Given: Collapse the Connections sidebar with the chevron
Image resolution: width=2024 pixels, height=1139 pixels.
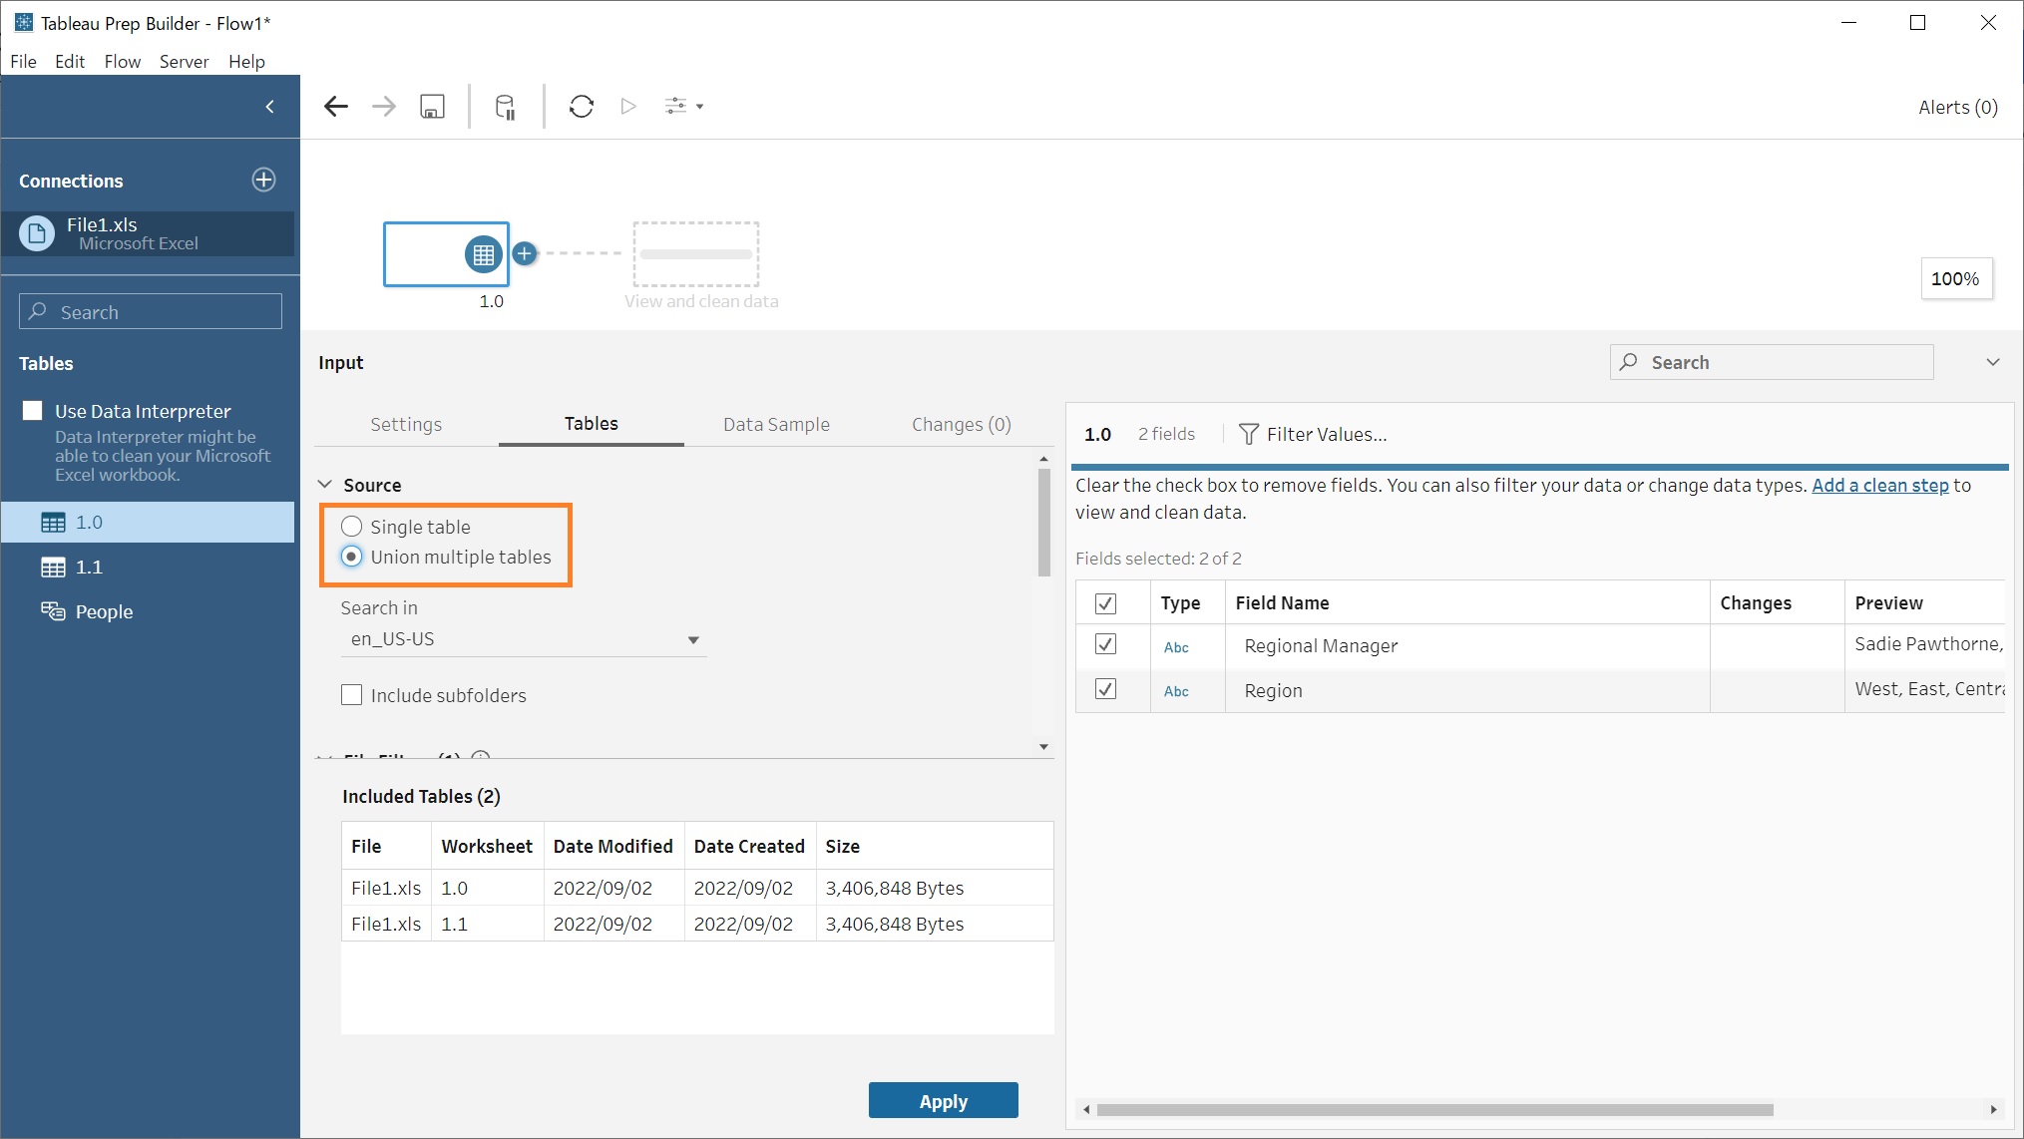Looking at the screenshot, I should [268, 106].
